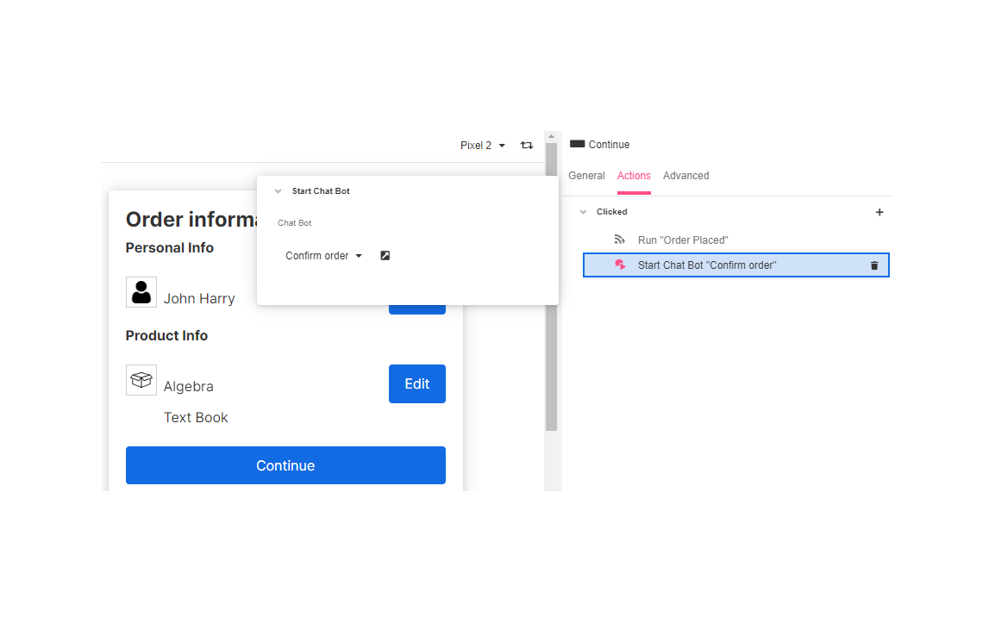Click the Continue title in properties panel
Image resolution: width=995 pixels, height=623 pixels.
(x=610, y=145)
